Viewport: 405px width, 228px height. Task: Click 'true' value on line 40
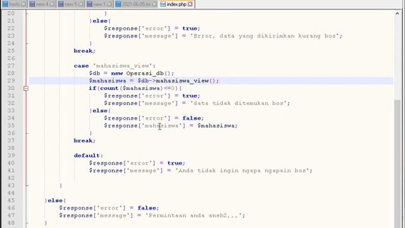(175, 163)
